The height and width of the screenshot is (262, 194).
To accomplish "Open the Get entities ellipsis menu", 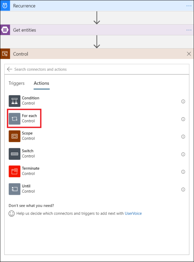I will [x=189, y=30].
